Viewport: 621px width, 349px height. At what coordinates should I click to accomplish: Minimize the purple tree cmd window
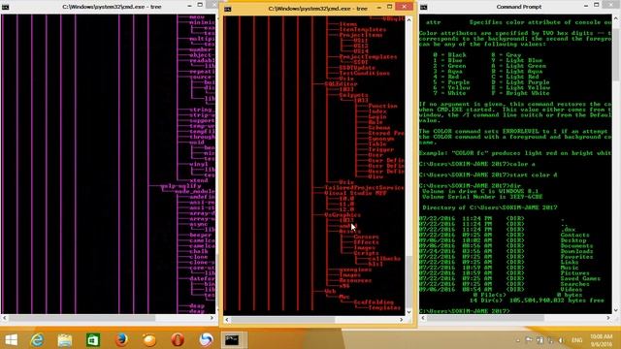click(190, 6)
